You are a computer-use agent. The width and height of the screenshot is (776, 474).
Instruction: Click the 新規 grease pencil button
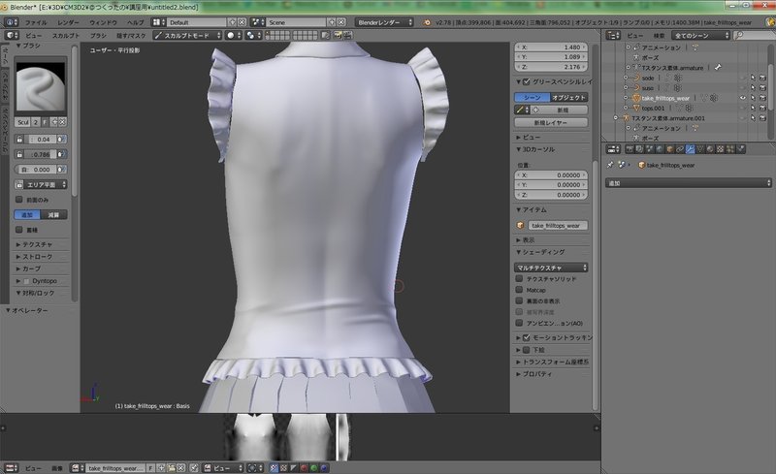560,110
